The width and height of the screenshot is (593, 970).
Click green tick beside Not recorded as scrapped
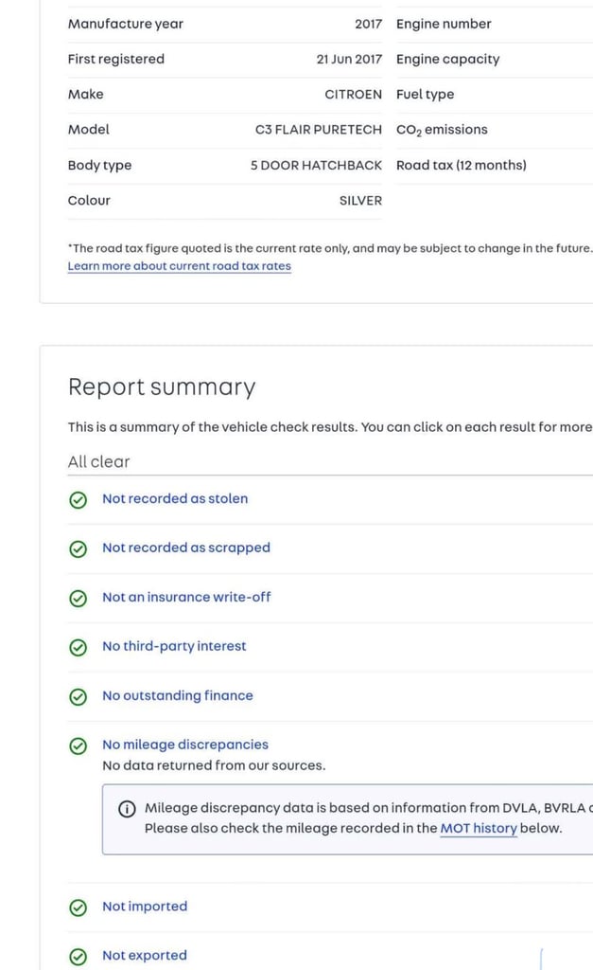[78, 548]
